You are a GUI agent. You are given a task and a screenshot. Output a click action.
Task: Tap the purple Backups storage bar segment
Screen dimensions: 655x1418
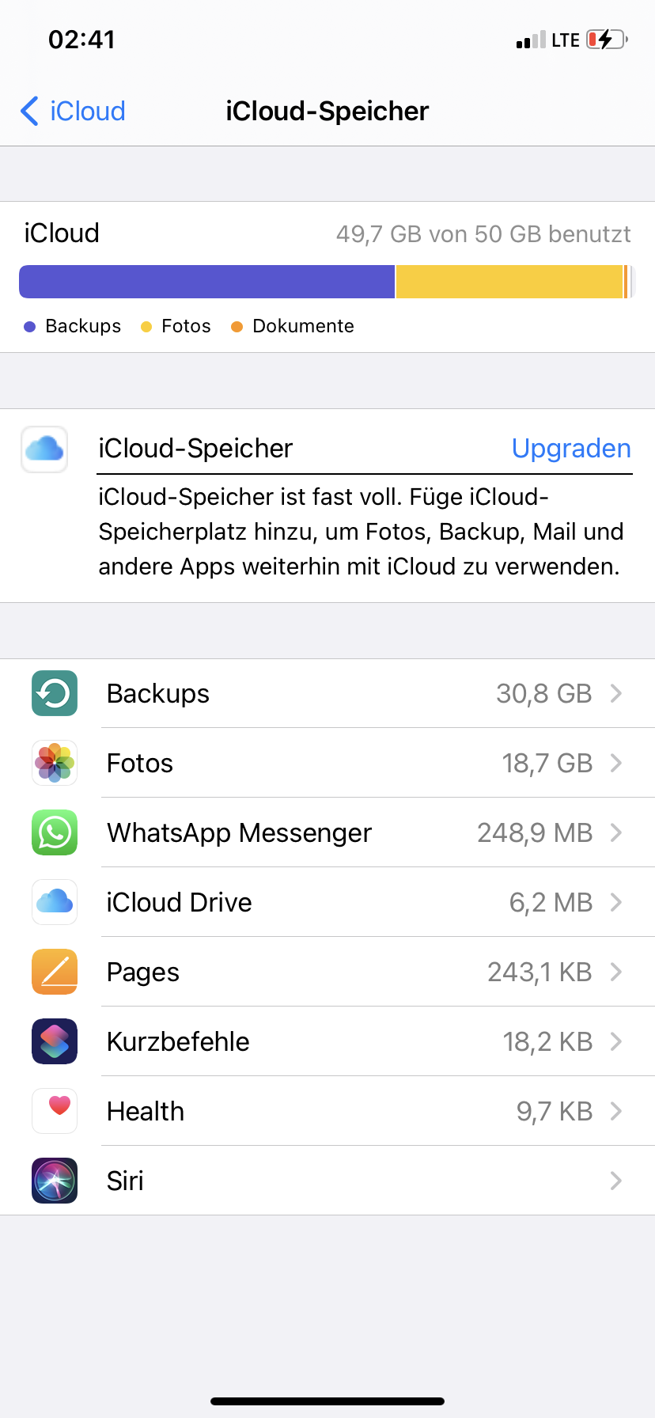(x=206, y=282)
